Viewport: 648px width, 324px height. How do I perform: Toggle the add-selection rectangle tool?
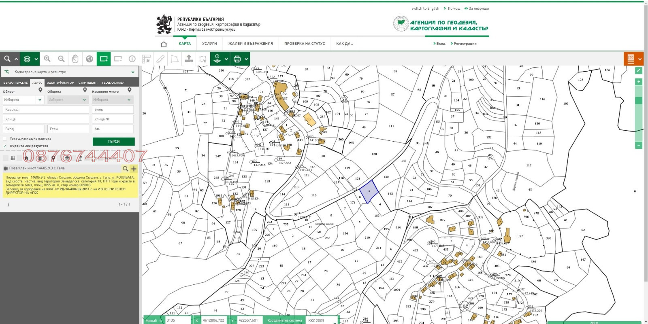[x=104, y=59]
